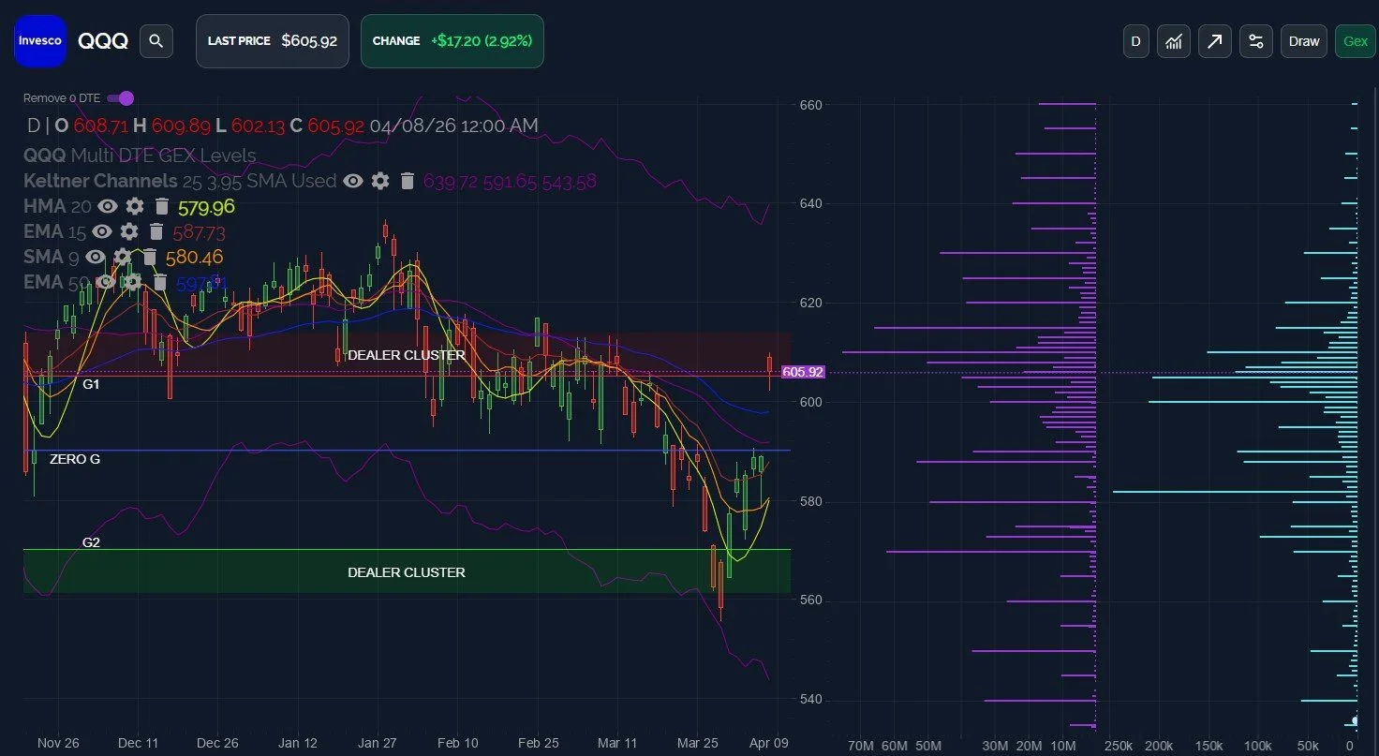Click the CHANGE +$17.20 (2.92%) box
The height and width of the screenshot is (756, 1379).
tap(452, 41)
